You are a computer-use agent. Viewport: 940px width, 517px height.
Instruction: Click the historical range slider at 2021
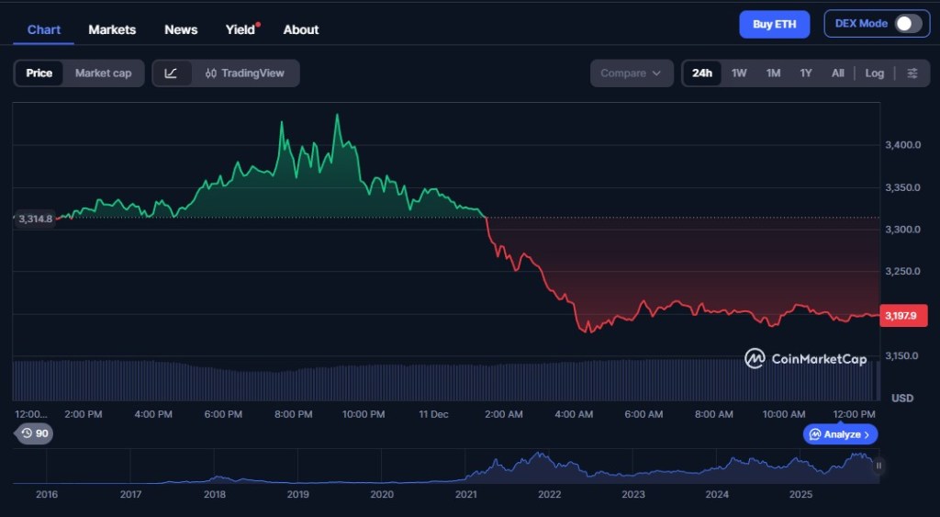466,470
